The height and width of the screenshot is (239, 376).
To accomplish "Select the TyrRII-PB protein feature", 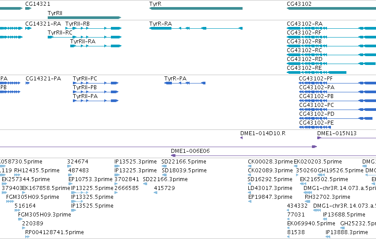I will 96,92.
